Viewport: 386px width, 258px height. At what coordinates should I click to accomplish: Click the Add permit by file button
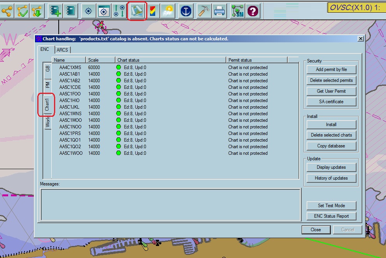(x=331, y=69)
